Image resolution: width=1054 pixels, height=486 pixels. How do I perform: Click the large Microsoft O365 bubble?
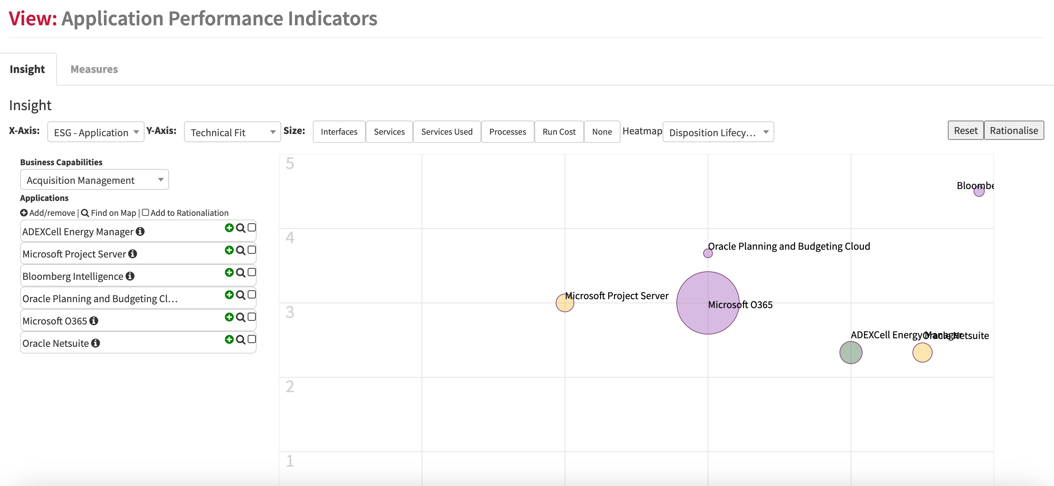pyautogui.click(x=707, y=303)
